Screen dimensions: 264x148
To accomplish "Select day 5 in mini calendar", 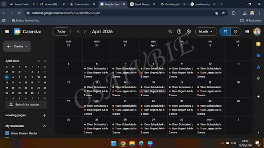I will point(7,77).
